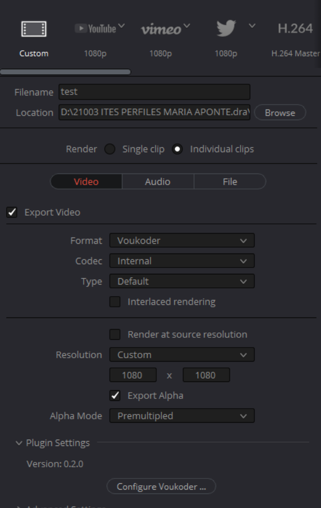Select the Custom render preset film icon
Image resolution: width=321 pixels, height=508 pixels.
pos(34,29)
